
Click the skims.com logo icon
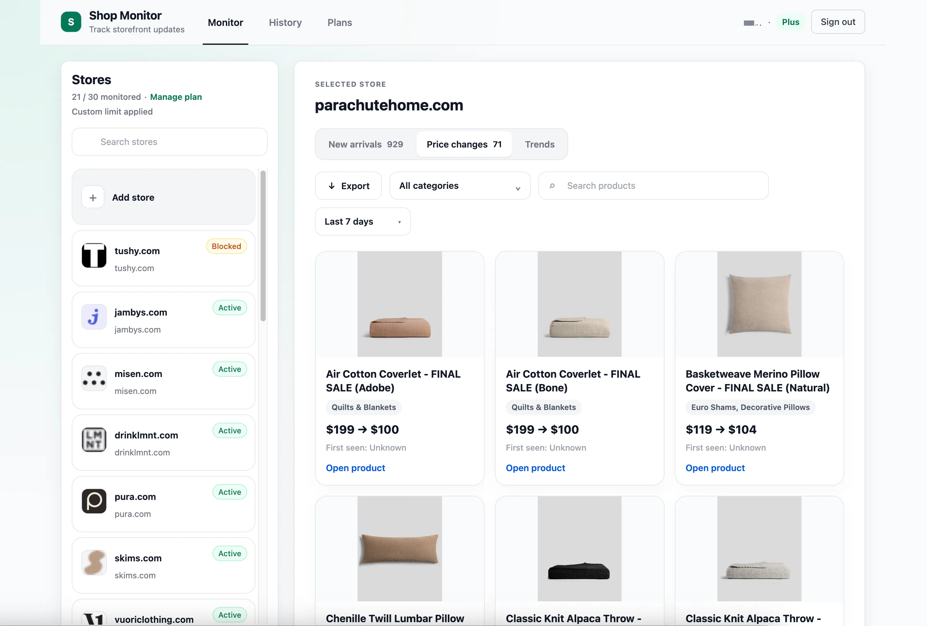[94, 563]
